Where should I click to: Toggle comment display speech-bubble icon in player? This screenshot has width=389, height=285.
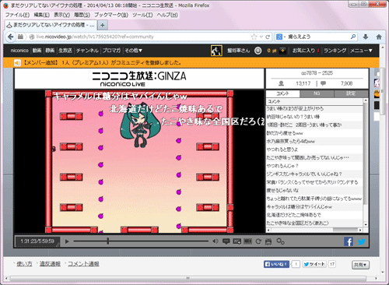pos(226,241)
